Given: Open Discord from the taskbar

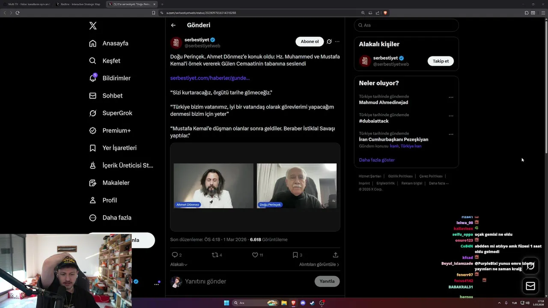Looking at the screenshot, I should [x=303, y=303].
